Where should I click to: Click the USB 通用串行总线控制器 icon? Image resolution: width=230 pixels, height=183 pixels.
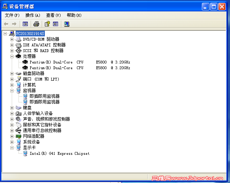(19, 131)
